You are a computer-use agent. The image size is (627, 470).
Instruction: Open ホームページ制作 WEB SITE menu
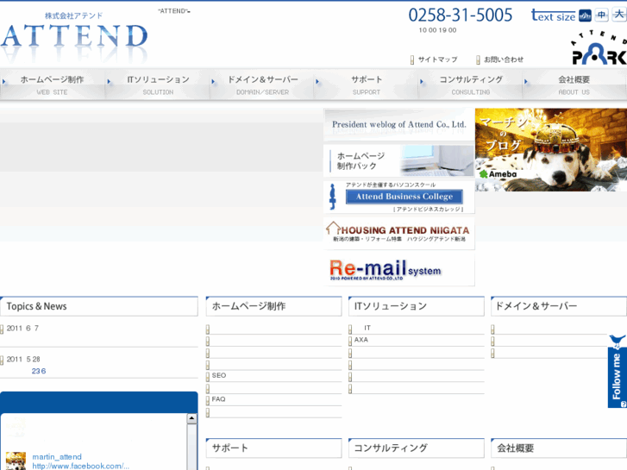[53, 85]
